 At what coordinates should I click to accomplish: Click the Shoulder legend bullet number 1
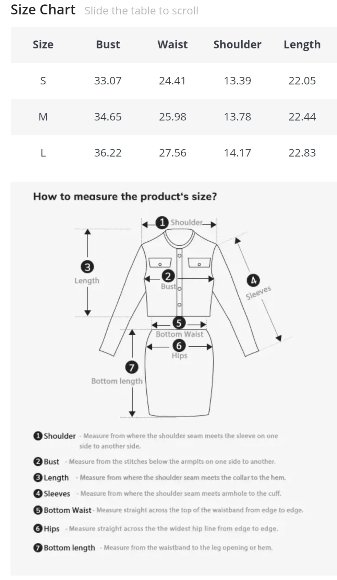(x=37, y=436)
